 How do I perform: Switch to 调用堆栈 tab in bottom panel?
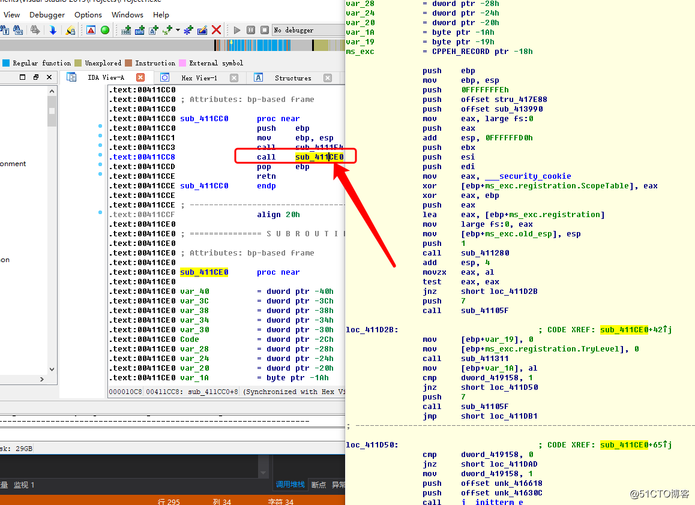coord(290,485)
